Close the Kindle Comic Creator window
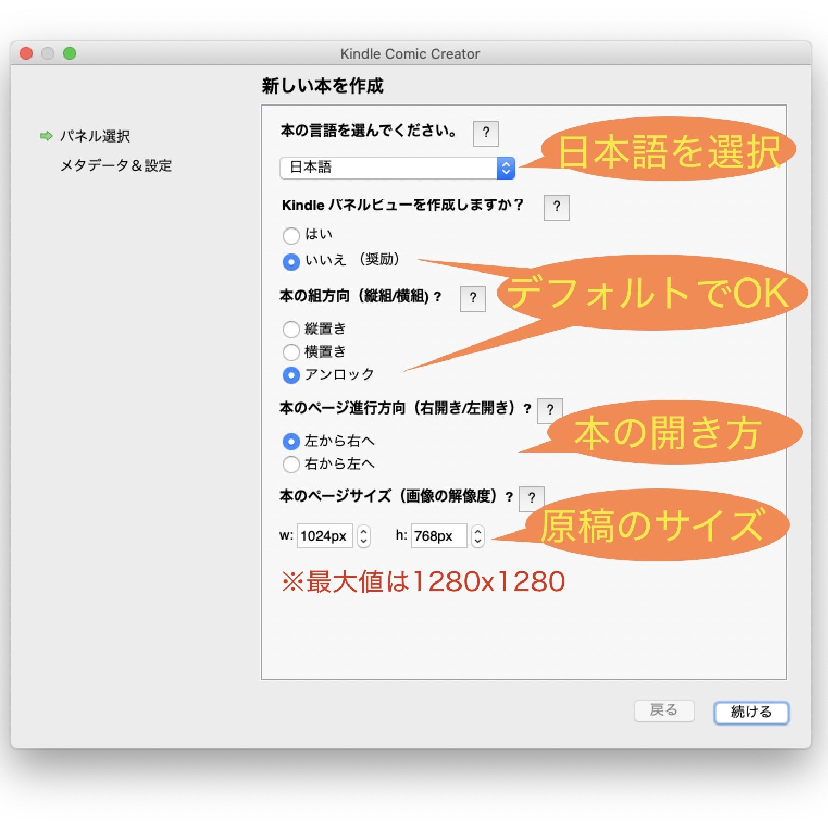The image size is (828, 829). click(x=26, y=53)
